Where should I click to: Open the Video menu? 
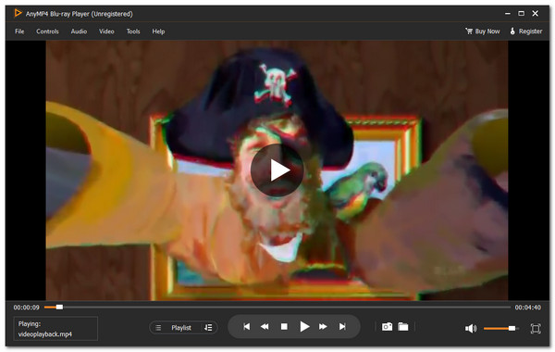tap(106, 31)
